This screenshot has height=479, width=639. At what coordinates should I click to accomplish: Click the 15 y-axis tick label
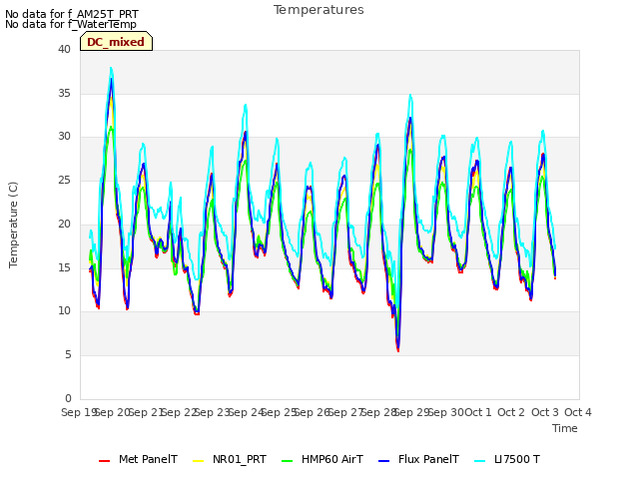(x=64, y=267)
